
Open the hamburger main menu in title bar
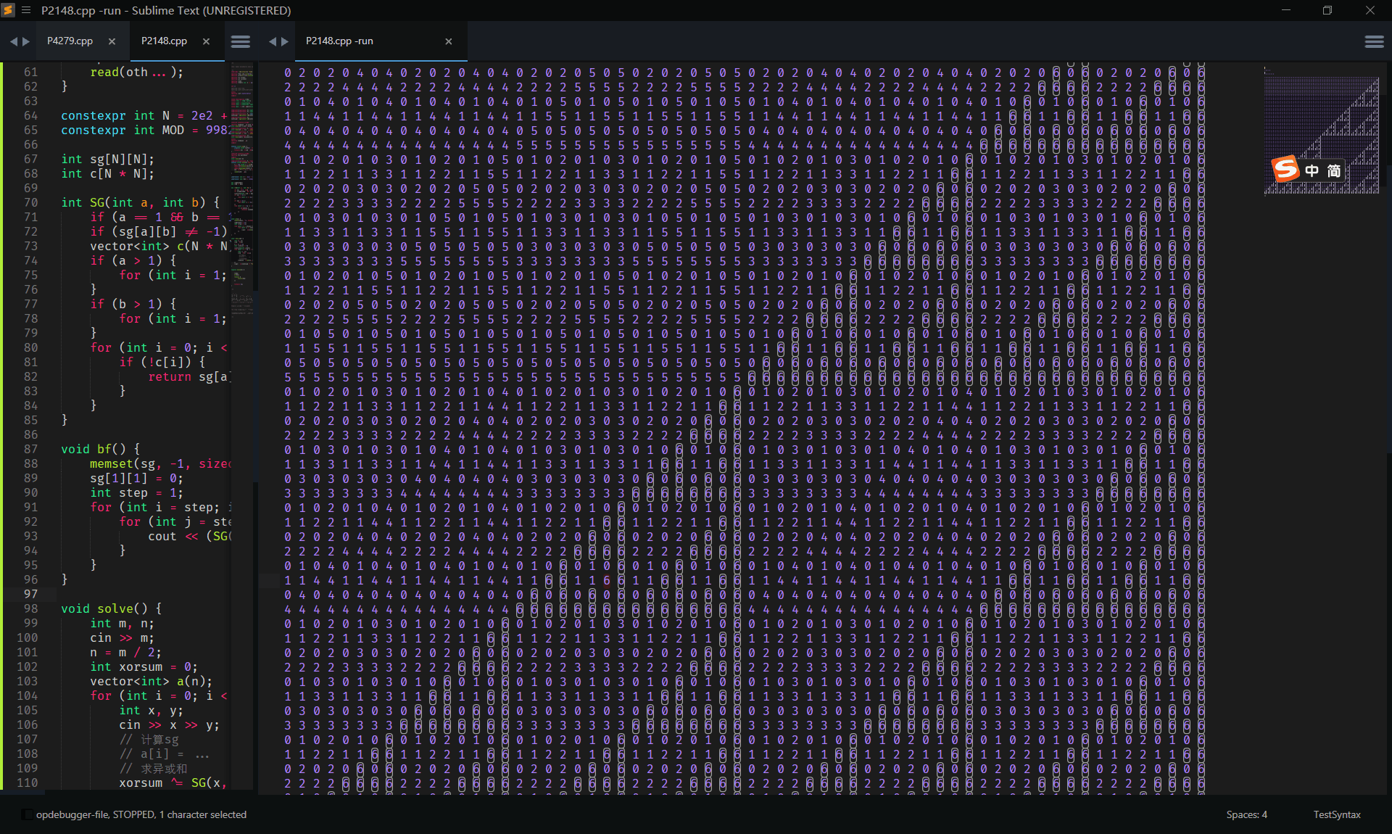[26, 10]
